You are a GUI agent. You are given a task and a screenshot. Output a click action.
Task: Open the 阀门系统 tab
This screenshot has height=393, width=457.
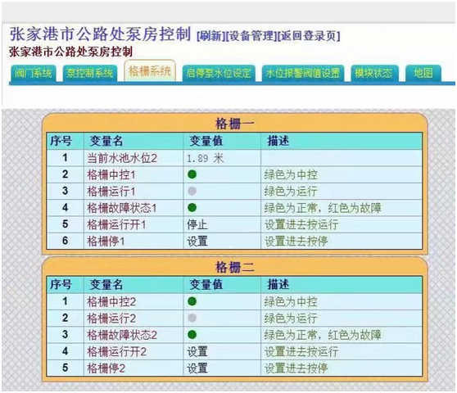coord(34,73)
